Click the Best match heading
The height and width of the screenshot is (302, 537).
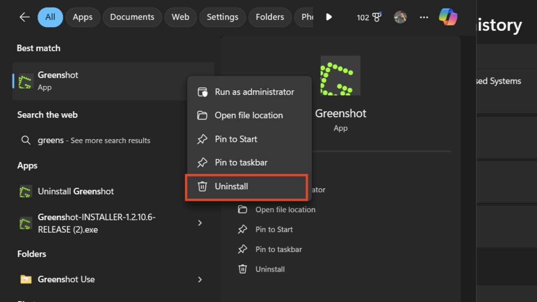(38, 48)
